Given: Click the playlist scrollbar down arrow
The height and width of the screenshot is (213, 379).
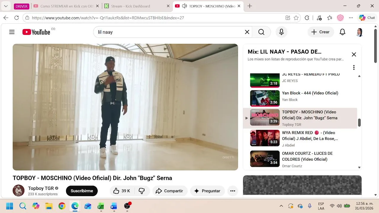Looking at the screenshot, I should [x=359, y=167].
